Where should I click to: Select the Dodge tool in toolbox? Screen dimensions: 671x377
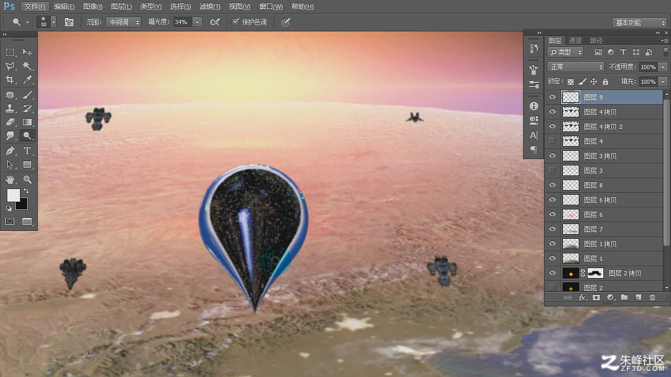tap(27, 136)
